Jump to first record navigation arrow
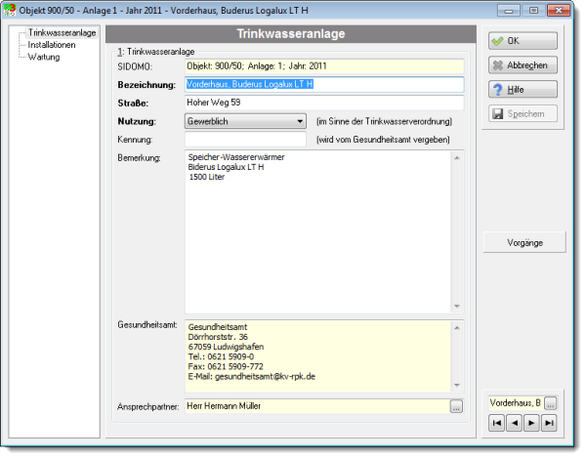Viewport: 586px width, 458px height. pos(497,423)
